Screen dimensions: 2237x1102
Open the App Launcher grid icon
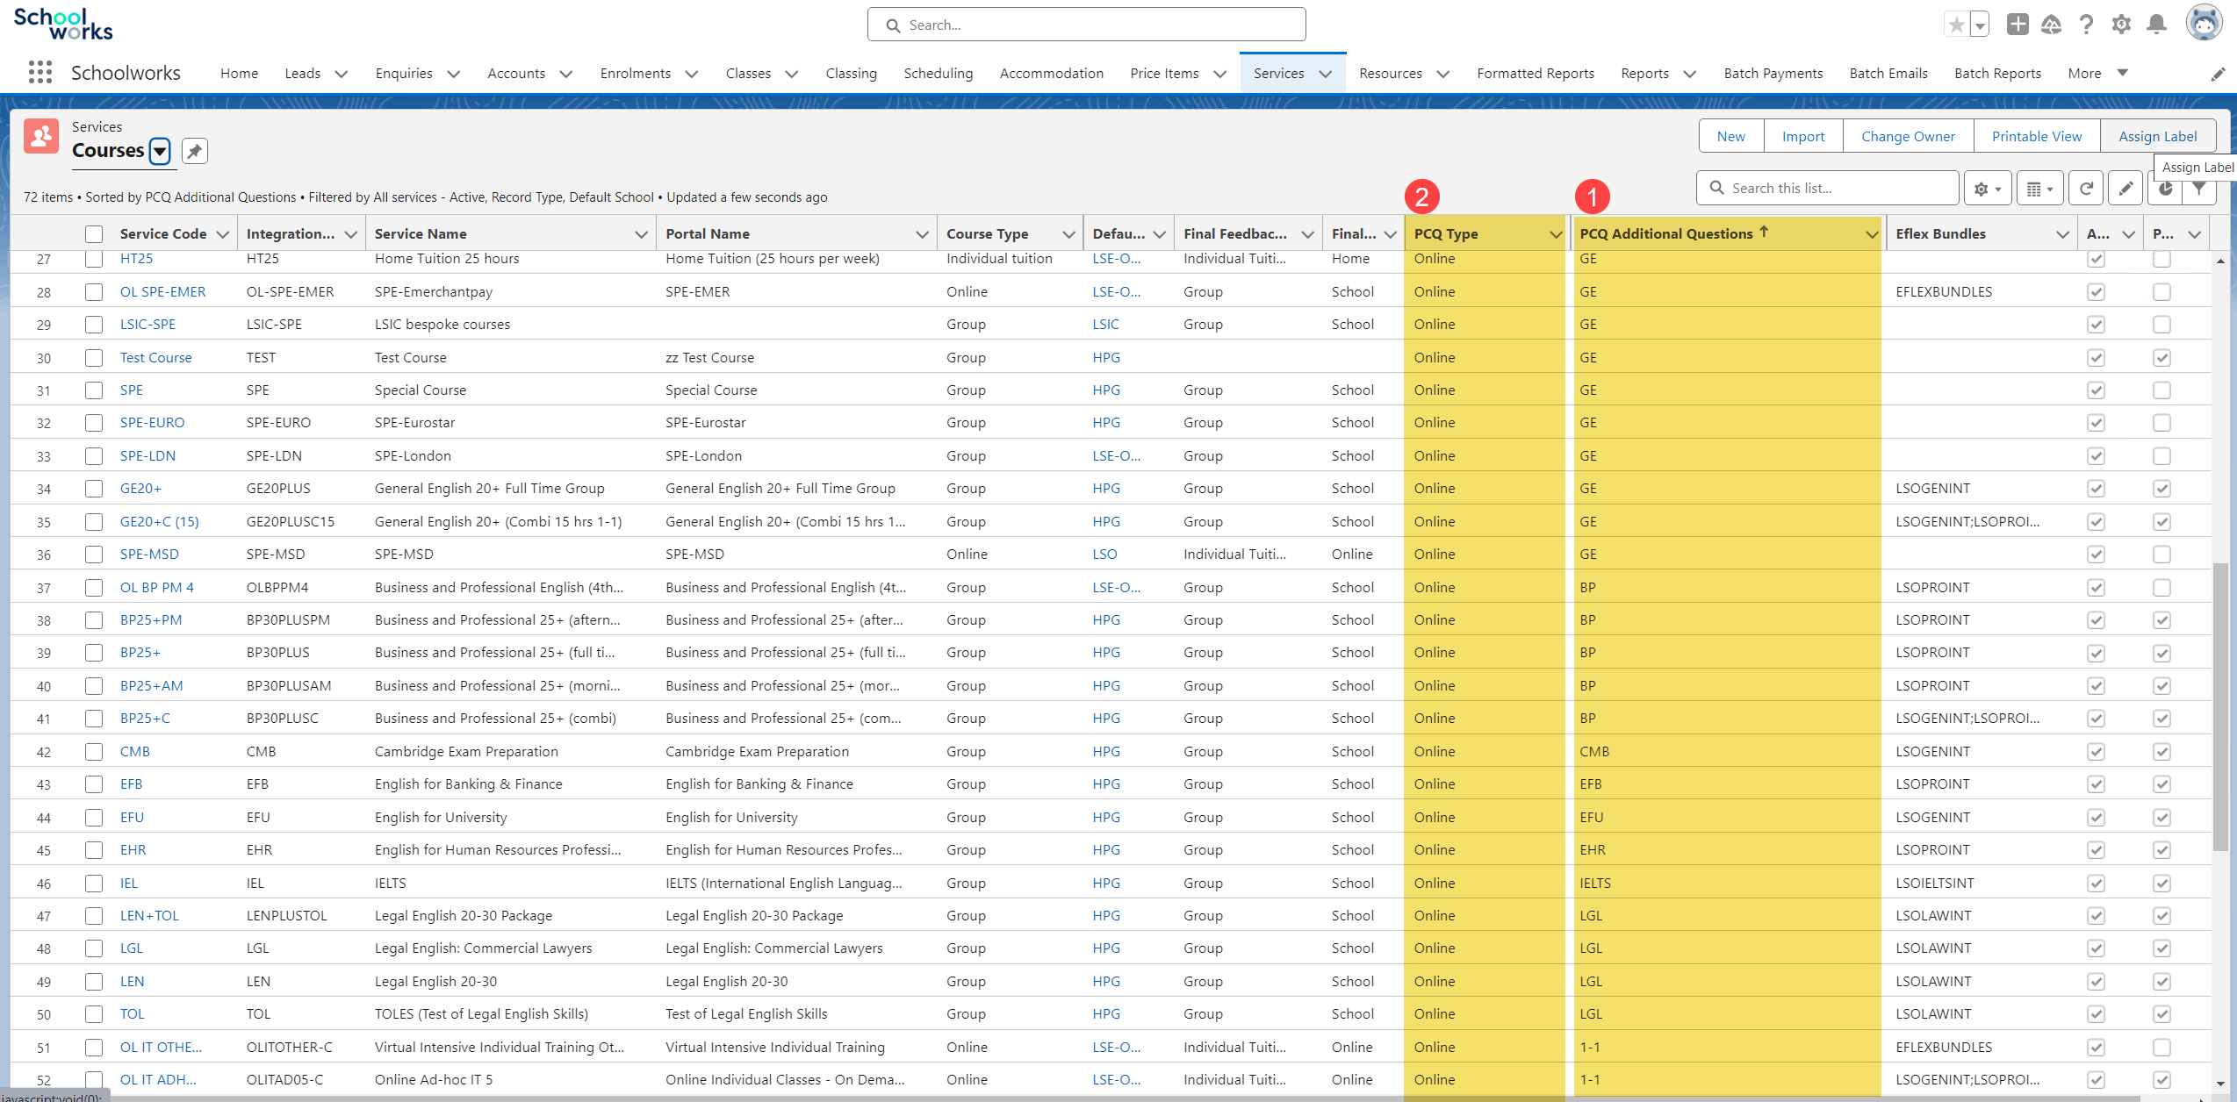[x=40, y=72]
